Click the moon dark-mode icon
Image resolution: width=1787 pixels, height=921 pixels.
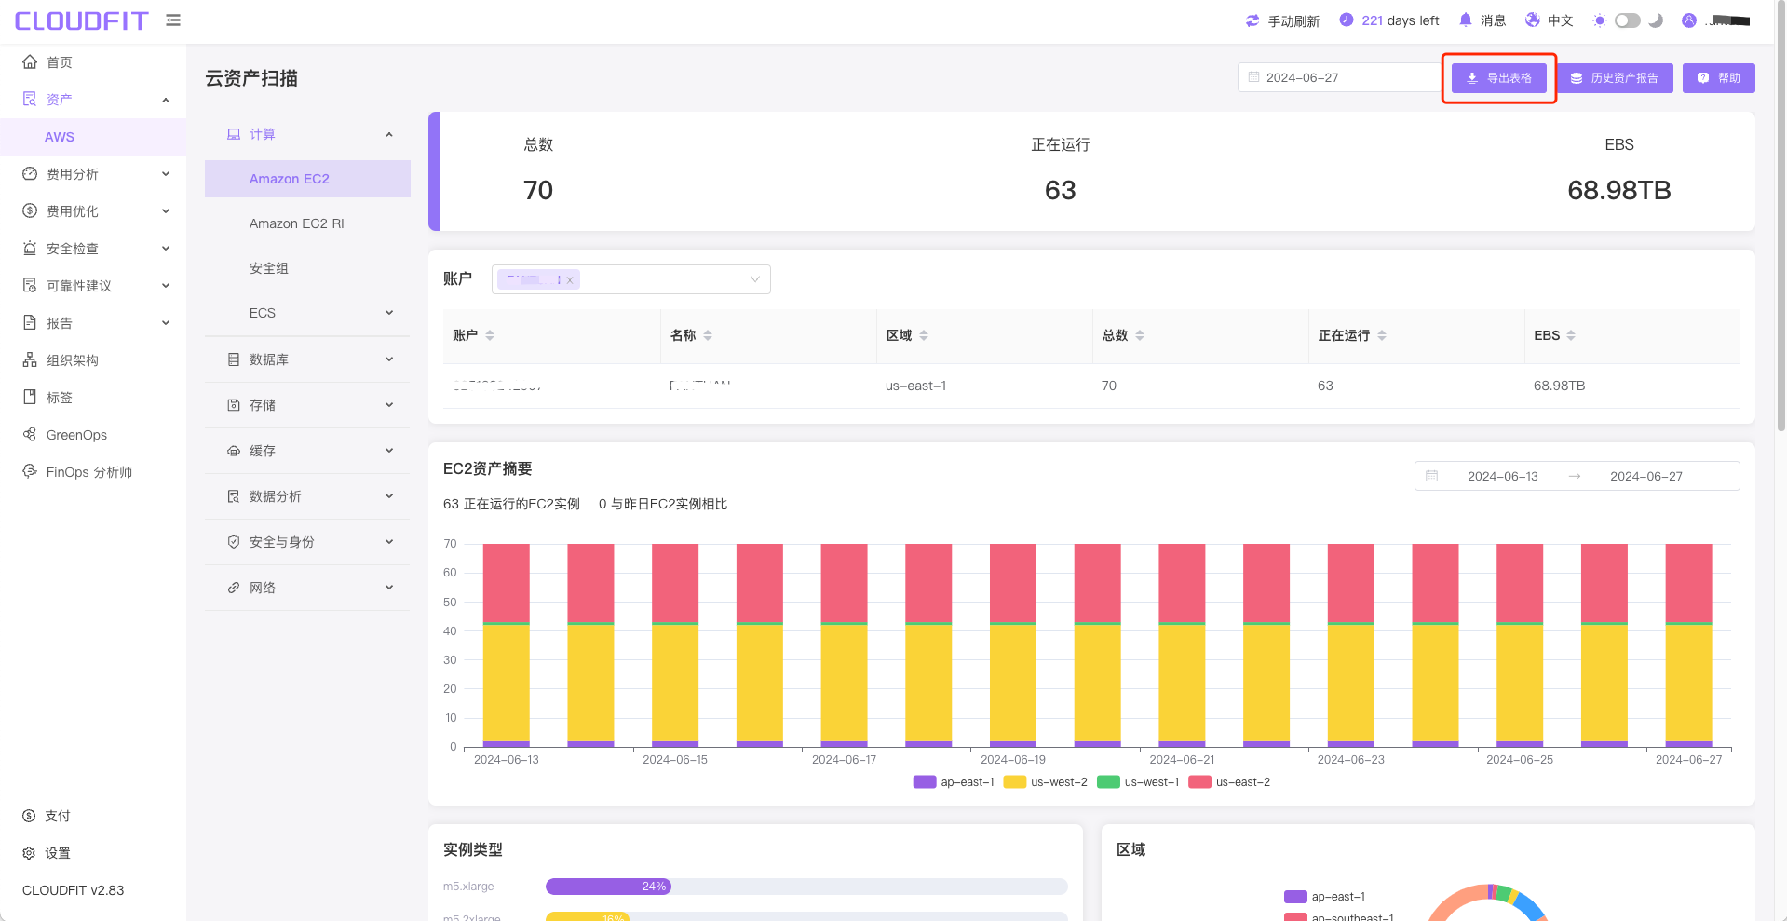(1656, 20)
